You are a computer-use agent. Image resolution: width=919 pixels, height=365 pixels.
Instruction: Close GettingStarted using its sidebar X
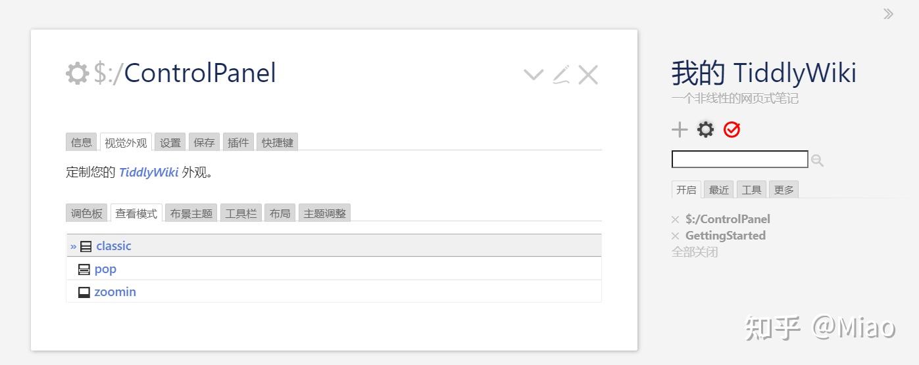coord(675,236)
